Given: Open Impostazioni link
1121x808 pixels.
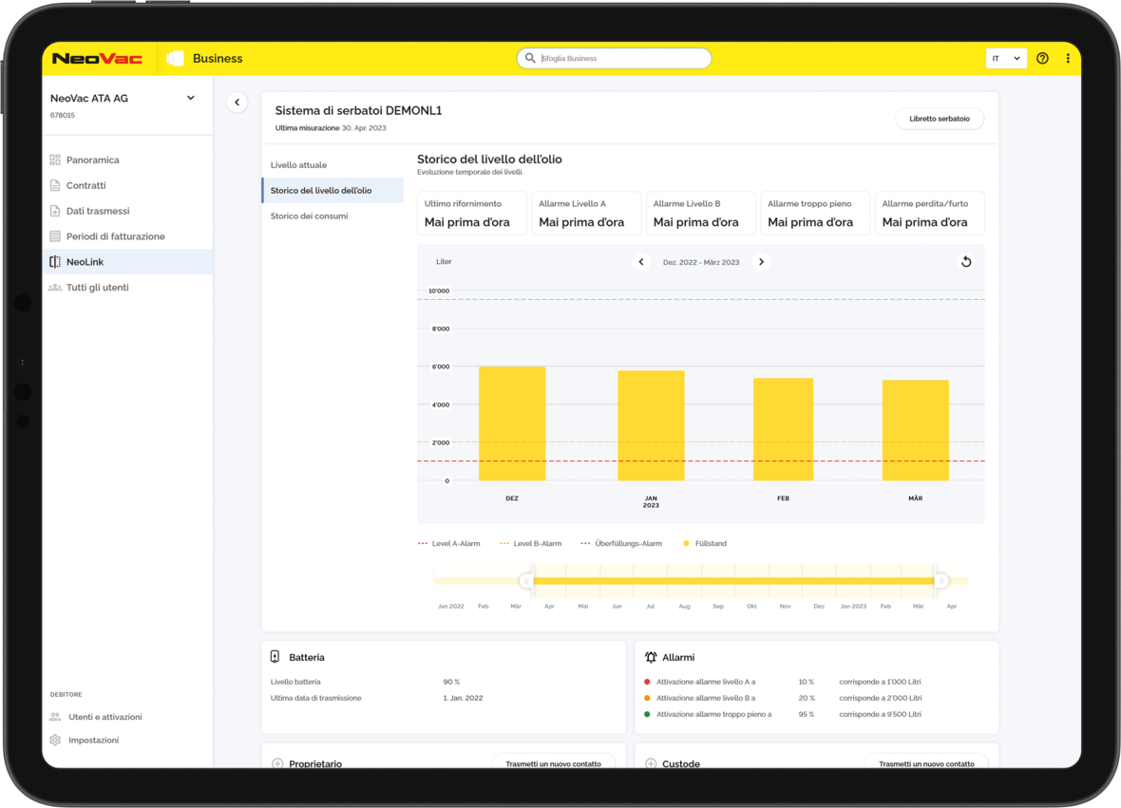Looking at the screenshot, I should 94,741.
